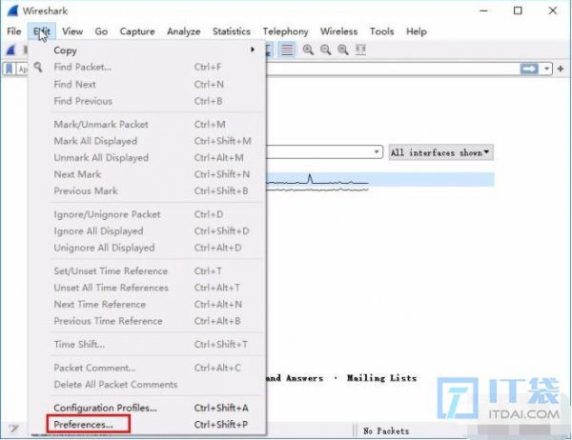Zoom in with the magnifier plus icon
This screenshot has width=572, height=440.
coord(308,50)
